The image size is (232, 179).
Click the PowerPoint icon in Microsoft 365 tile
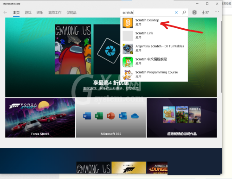[111, 116]
